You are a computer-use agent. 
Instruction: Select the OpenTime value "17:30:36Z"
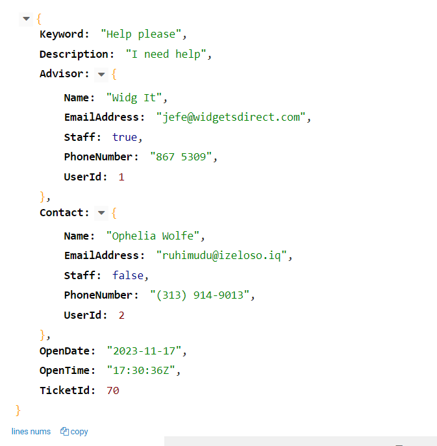(144, 371)
